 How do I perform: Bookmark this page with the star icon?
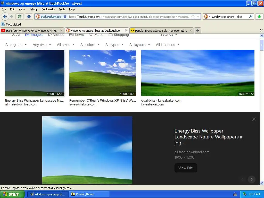(193, 16)
